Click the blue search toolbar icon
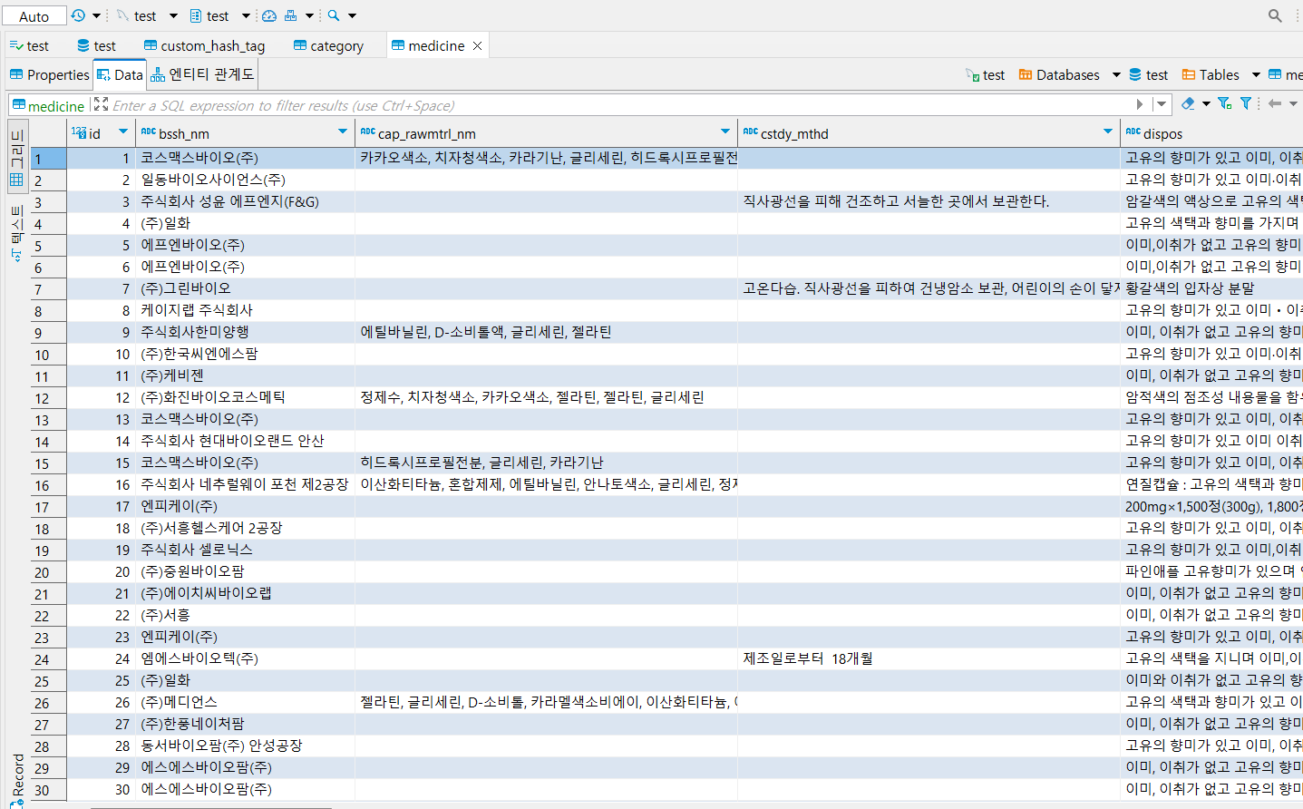1303x809 pixels. (x=334, y=15)
